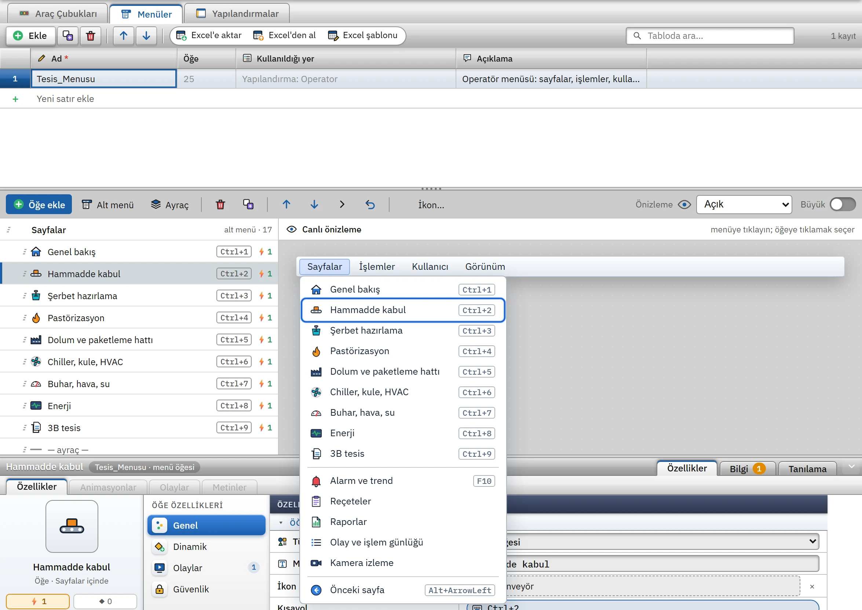This screenshot has height=610, width=862.
Task: Click the event counter badge showing 1
Action: click(x=37, y=601)
